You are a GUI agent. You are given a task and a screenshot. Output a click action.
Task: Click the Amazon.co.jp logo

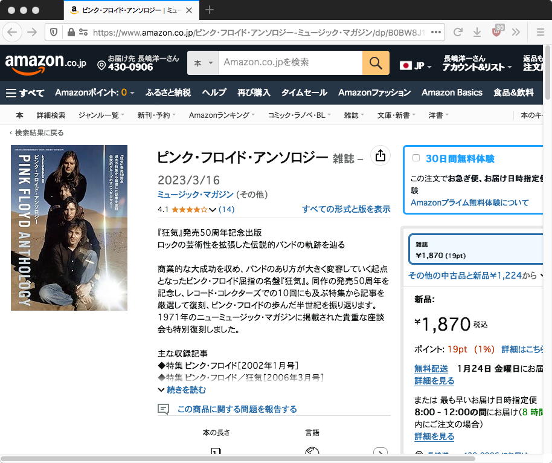45,63
